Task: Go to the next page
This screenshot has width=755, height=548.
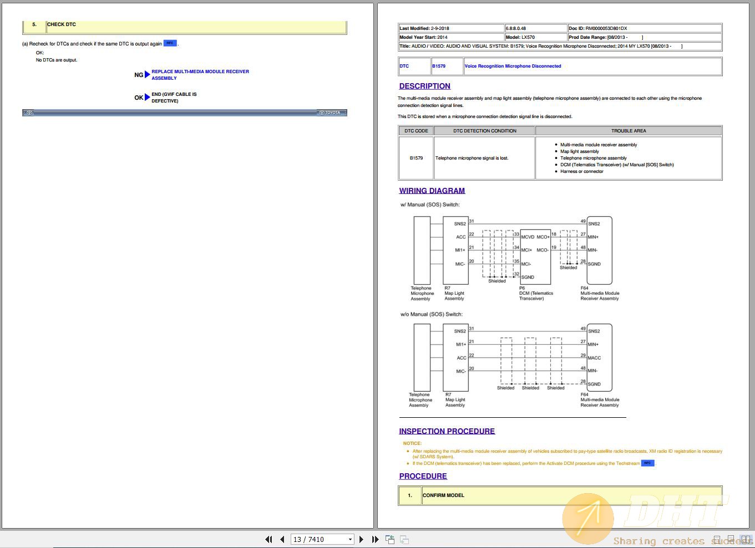Action: pyautogui.click(x=362, y=539)
